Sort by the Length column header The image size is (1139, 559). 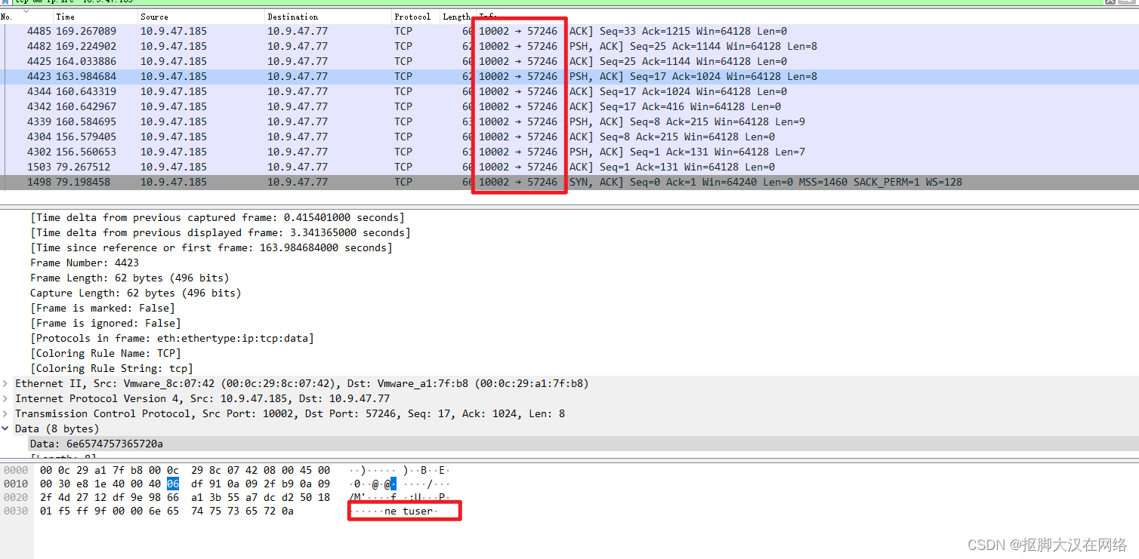tap(456, 16)
